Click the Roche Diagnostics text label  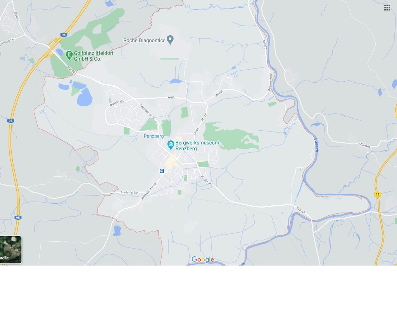point(144,40)
